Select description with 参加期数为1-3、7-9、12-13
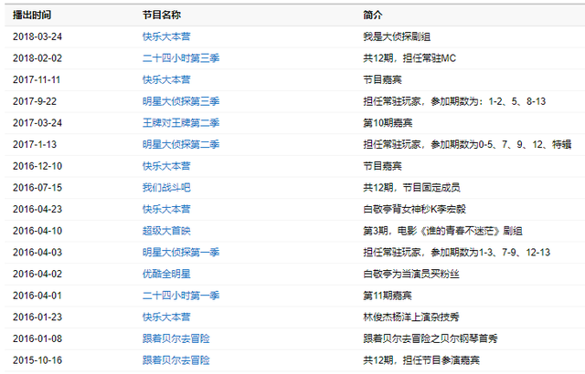Image resolution: width=585 pixels, height=374 pixels. point(457,253)
